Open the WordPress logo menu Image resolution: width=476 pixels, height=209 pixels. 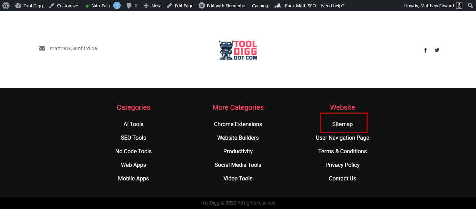[x=6, y=6]
